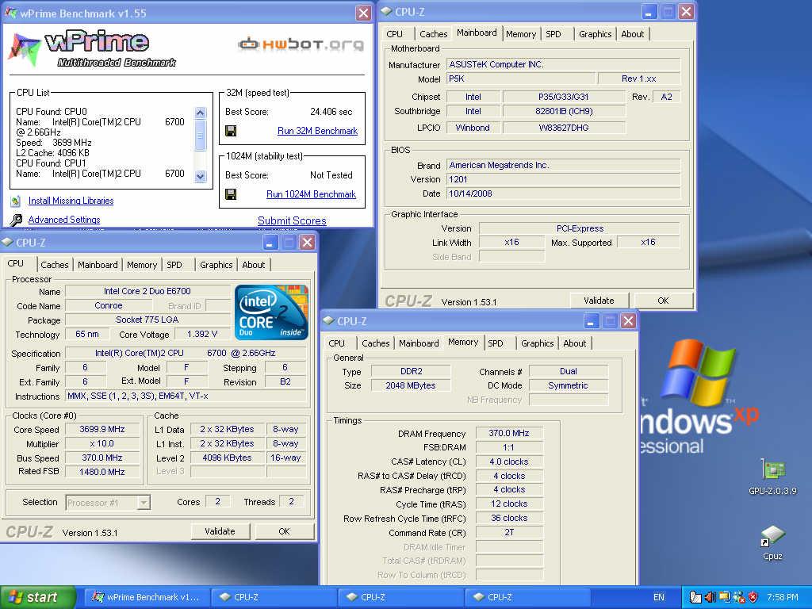Close the wPrime Benchmark window

(364, 13)
